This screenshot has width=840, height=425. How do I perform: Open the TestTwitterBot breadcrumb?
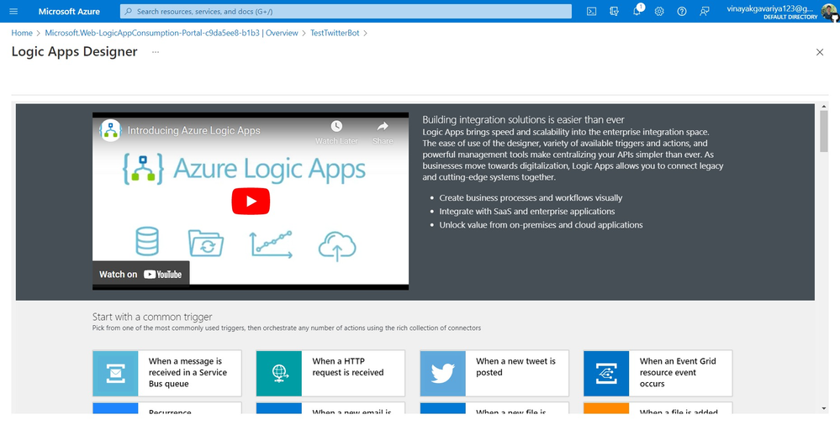point(335,33)
